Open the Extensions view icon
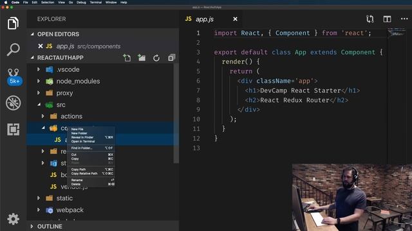 click(x=13, y=130)
